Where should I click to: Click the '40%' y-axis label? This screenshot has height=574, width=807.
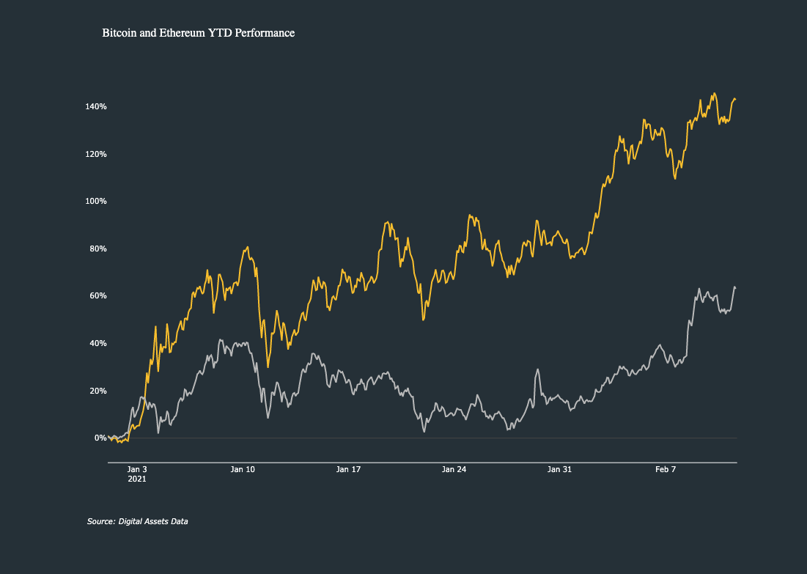point(98,343)
